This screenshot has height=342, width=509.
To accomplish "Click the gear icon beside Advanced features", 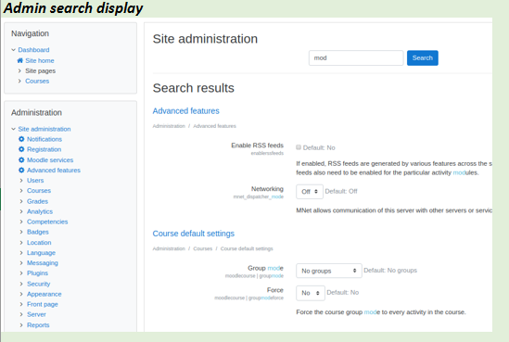I will pos(21,170).
